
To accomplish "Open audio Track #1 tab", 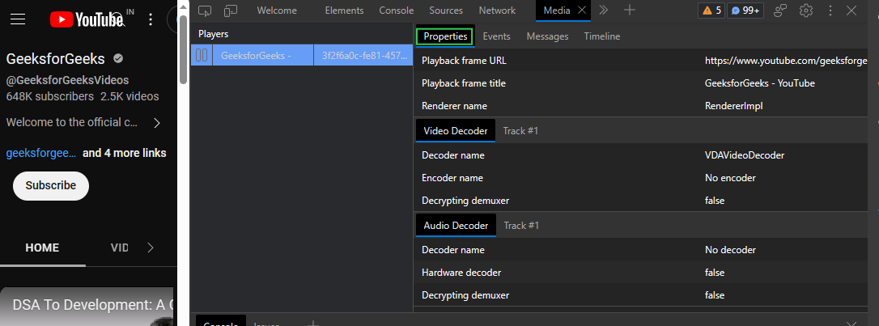I will 521,226.
